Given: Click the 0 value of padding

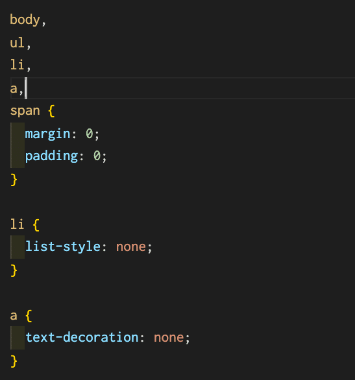Looking at the screenshot, I should [x=97, y=156].
